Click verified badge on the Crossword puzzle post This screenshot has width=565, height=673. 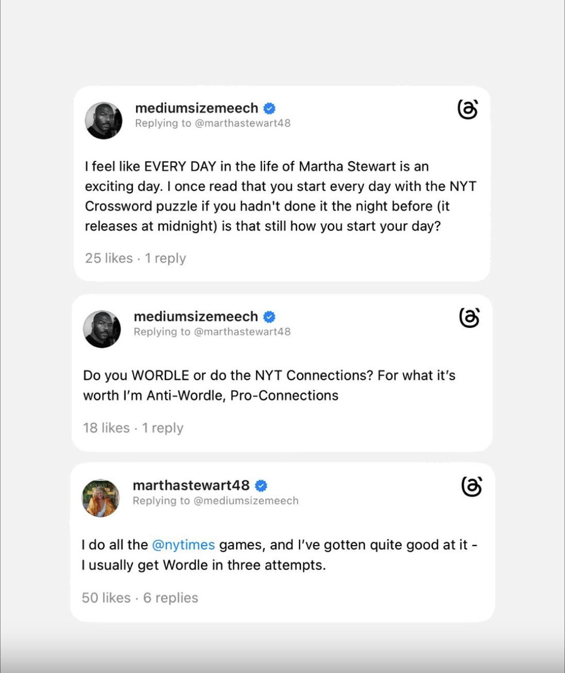point(270,109)
